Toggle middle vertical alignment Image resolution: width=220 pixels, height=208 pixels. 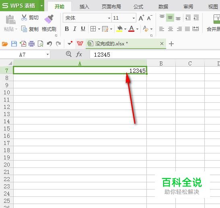170,18
